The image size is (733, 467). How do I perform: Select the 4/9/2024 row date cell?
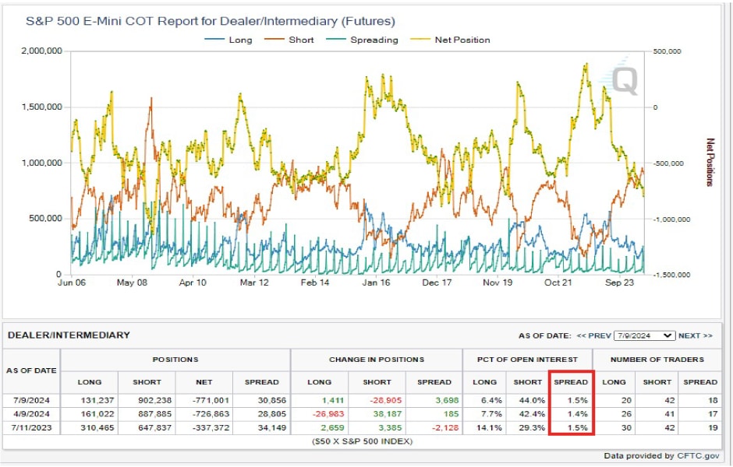[x=33, y=413]
